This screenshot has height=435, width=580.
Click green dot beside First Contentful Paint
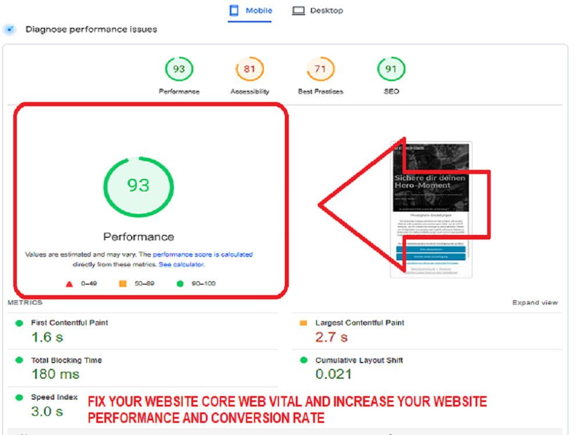[x=19, y=323]
